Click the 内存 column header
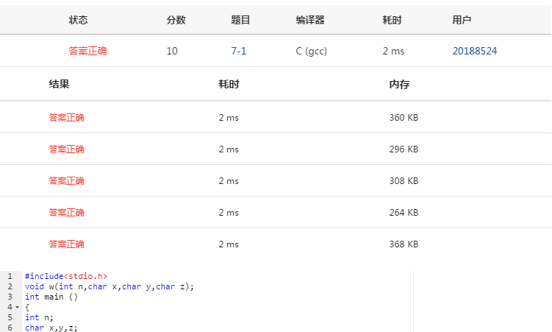552x332 pixels. [399, 84]
